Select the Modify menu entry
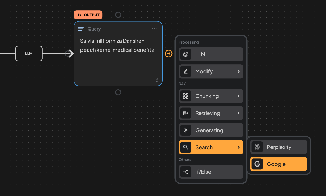 [211, 71]
